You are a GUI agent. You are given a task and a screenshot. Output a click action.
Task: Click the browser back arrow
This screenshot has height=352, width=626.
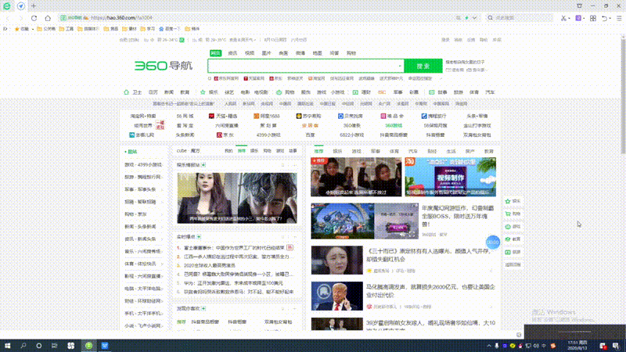[8, 18]
